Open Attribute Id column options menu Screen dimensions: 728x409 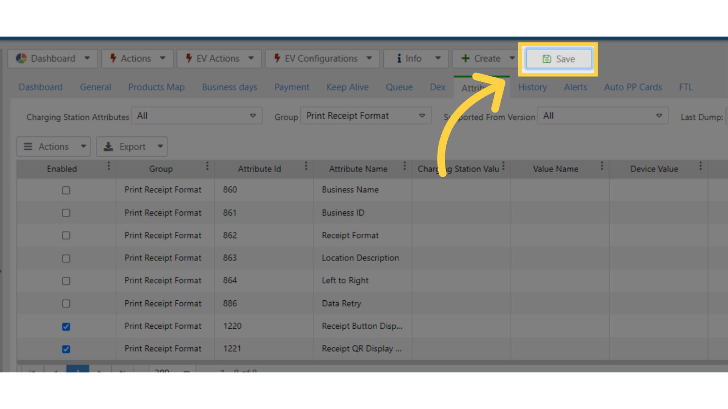[306, 166]
